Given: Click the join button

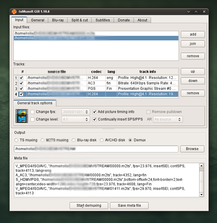Looking at the screenshot, I should click(x=193, y=44).
